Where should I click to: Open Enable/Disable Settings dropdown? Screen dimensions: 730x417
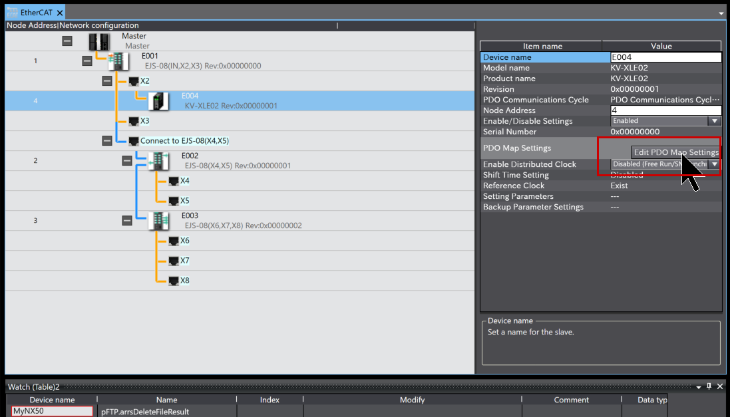click(715, 121)
